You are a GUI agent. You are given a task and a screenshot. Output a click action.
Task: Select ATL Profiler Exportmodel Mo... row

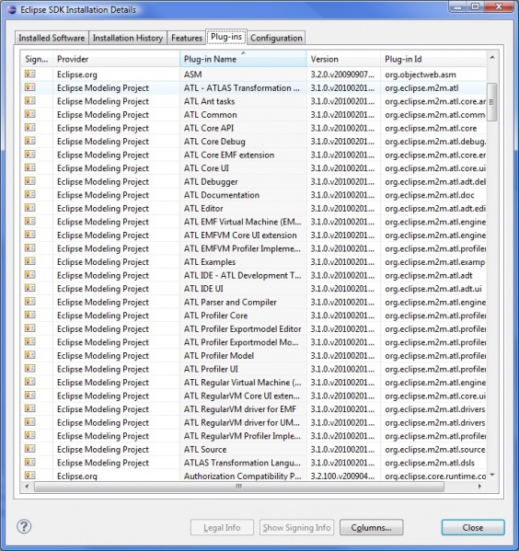[x=254, y=342]
